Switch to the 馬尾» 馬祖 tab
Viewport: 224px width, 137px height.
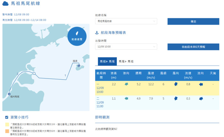126,61
